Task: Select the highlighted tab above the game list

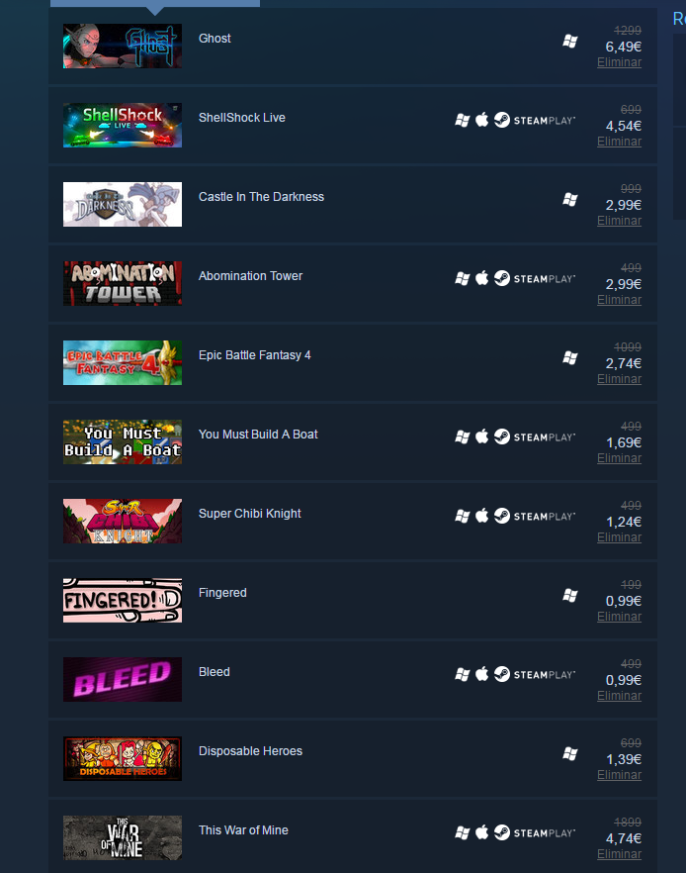Action: pyautogui.click(x=155, y=3)
